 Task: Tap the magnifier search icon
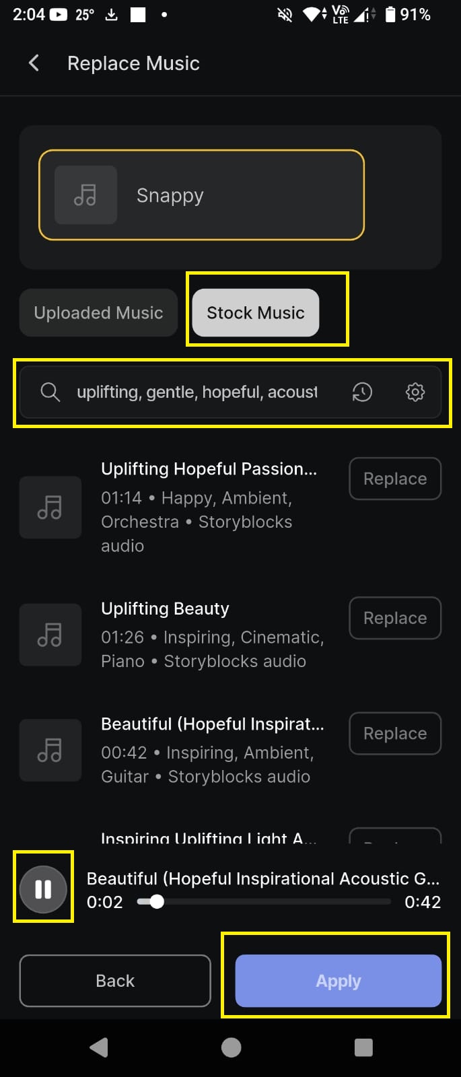click(50, 392)
